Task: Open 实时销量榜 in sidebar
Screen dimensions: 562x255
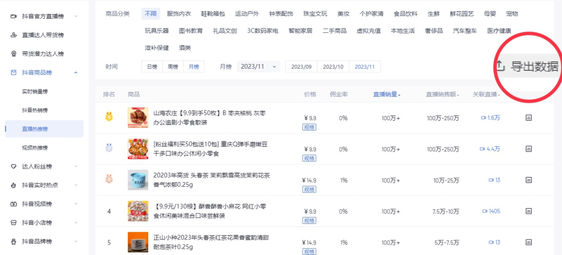Action: click(35, 92)
